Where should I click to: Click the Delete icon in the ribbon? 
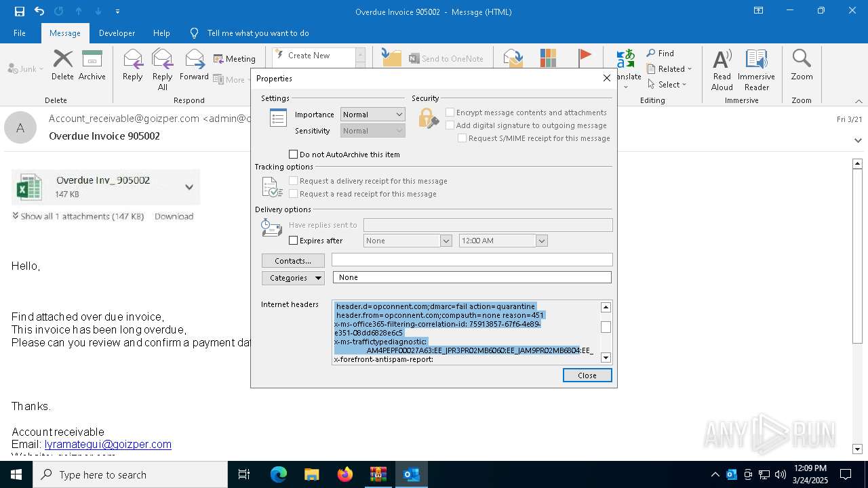62,65
